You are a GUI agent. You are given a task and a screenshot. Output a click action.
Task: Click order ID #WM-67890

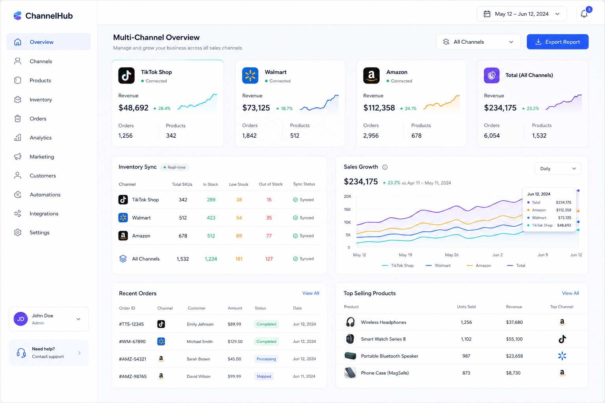tap(132, 342)
